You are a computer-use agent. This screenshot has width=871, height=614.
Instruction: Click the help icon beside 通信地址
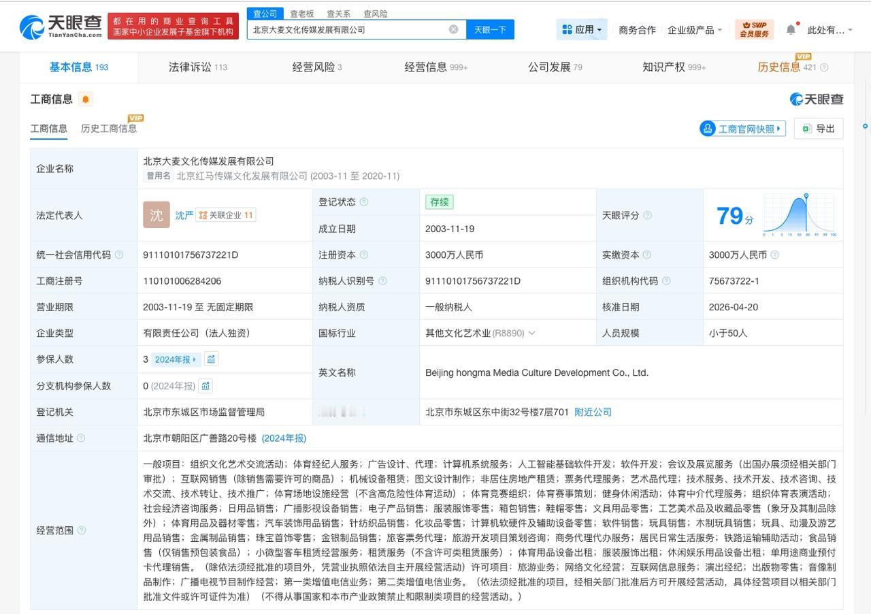tap(81, 438)
